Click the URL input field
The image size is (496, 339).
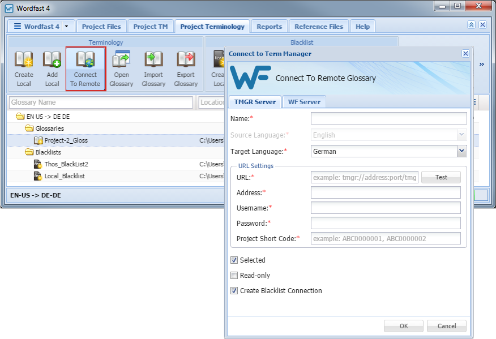[365, 177]
